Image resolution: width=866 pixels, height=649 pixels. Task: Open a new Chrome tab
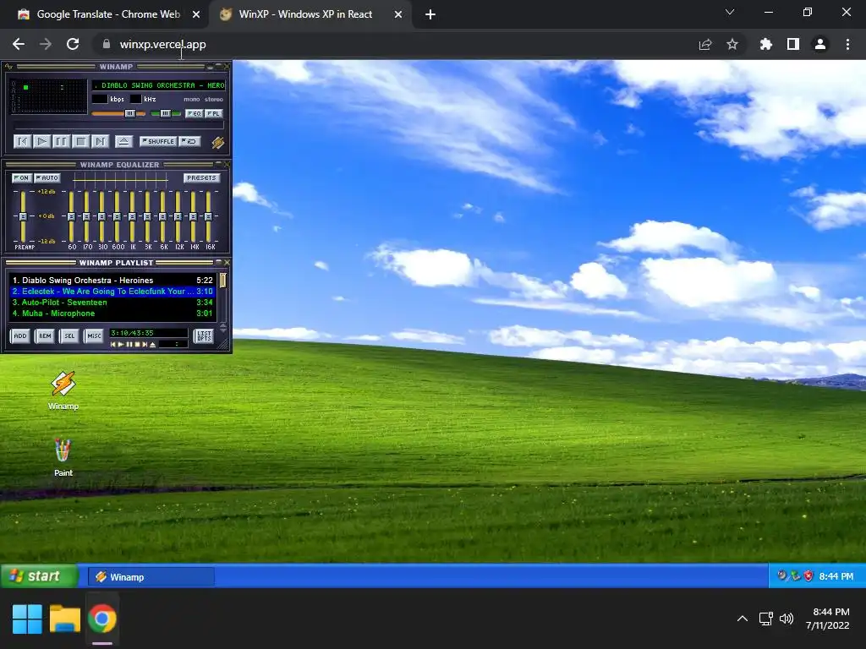(x=430, y=15)
